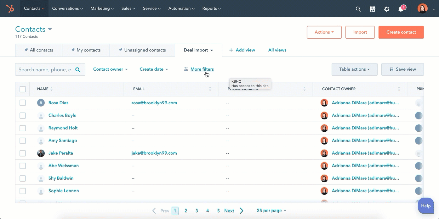
Task: Select the Amy Santiago row checkbox
Action: (x=23, y=140)
